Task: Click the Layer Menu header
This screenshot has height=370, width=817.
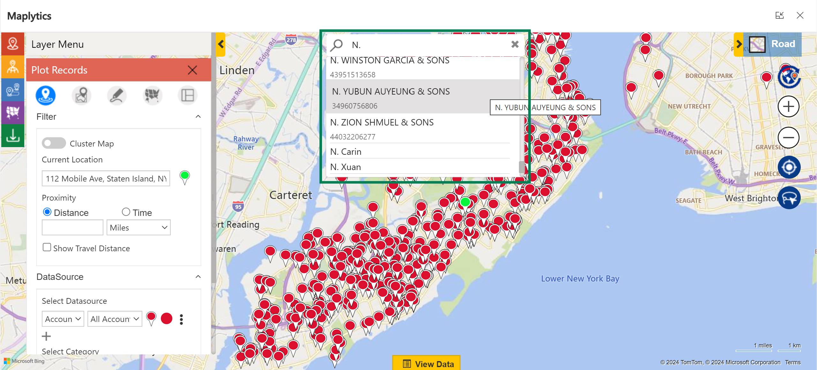Action: point(118,44)
